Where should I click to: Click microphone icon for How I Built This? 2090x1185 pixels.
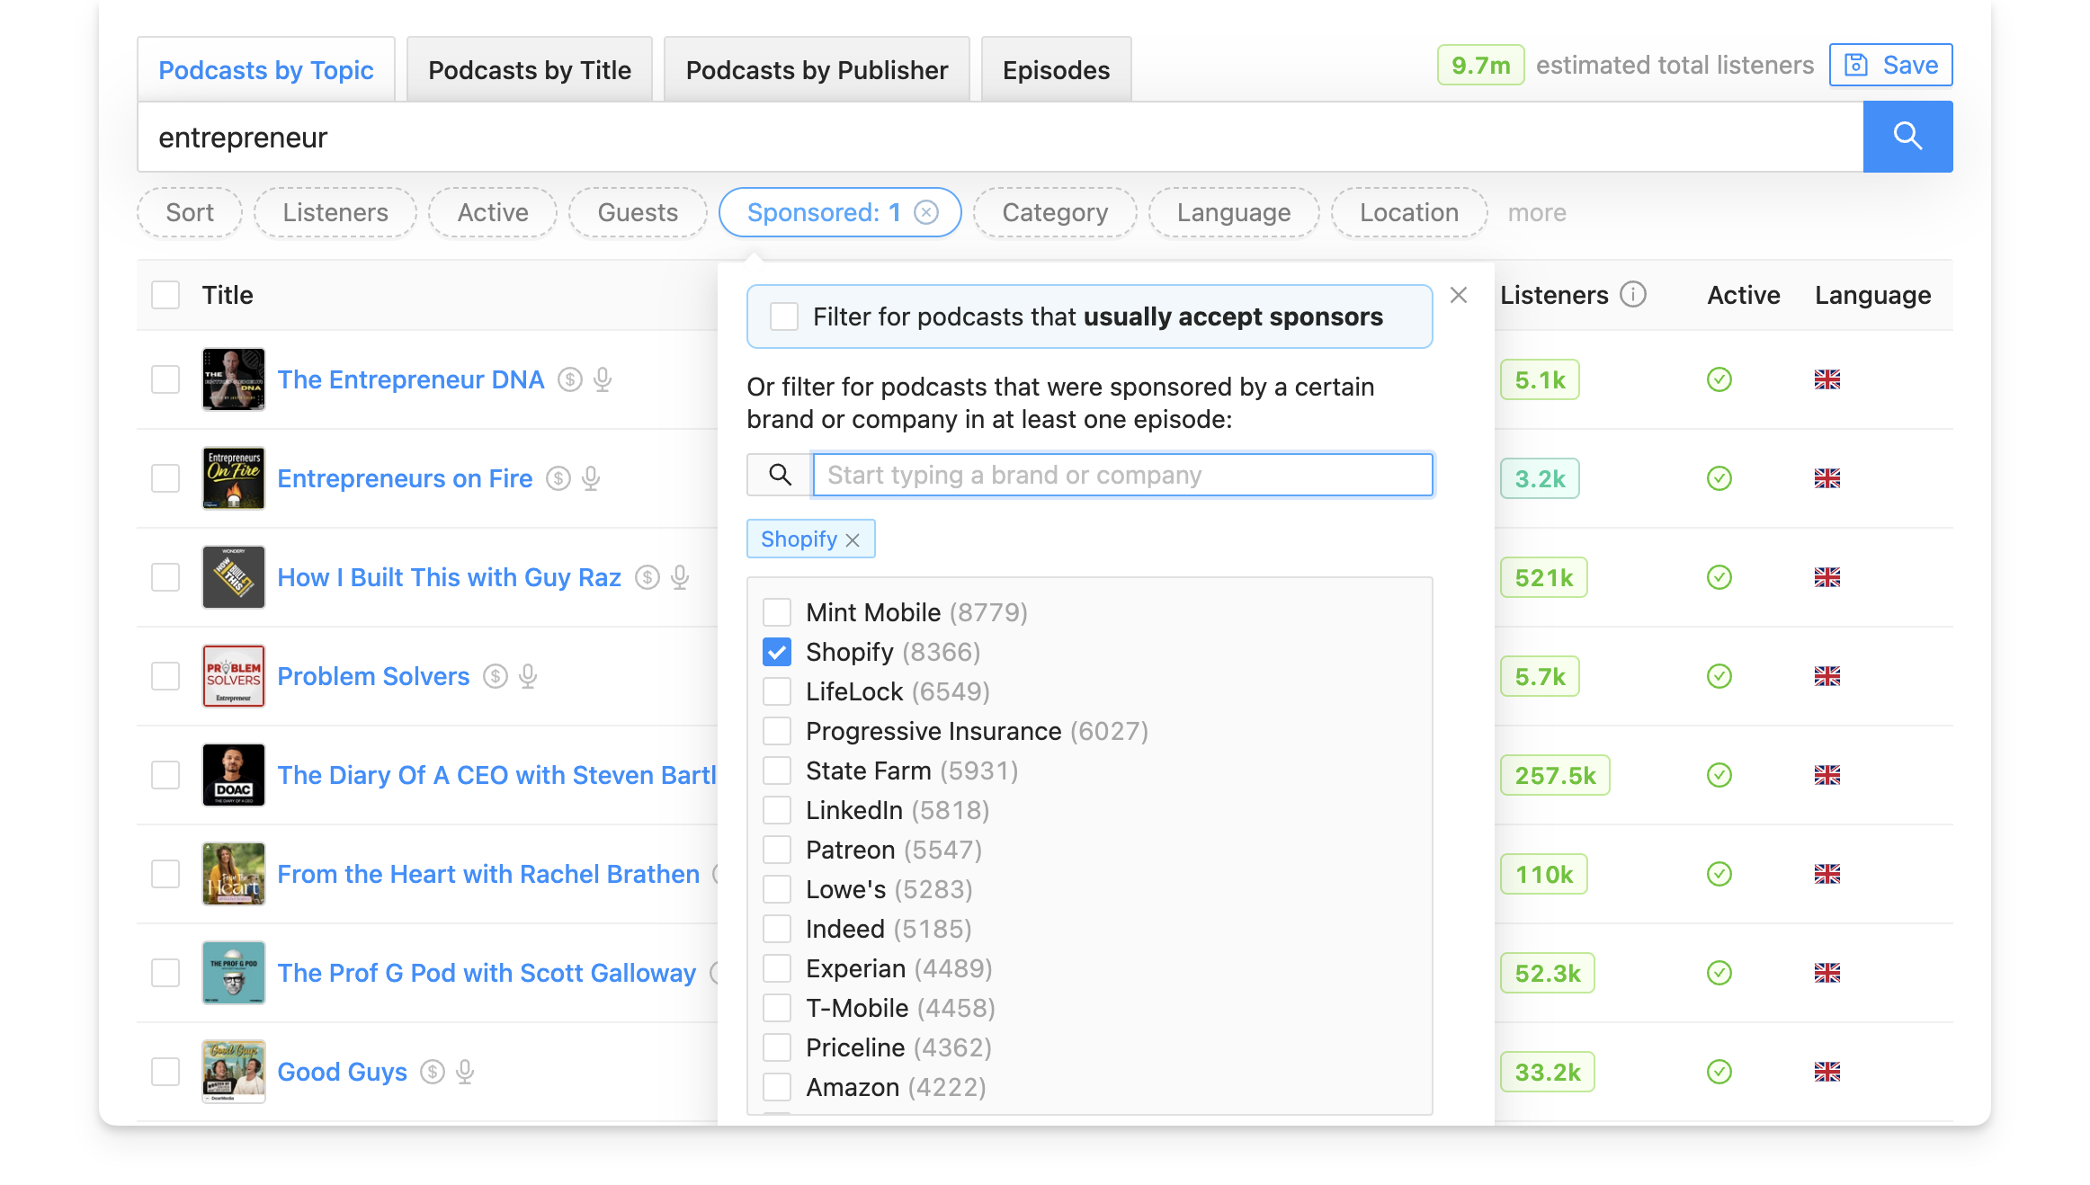coord(680,577)
